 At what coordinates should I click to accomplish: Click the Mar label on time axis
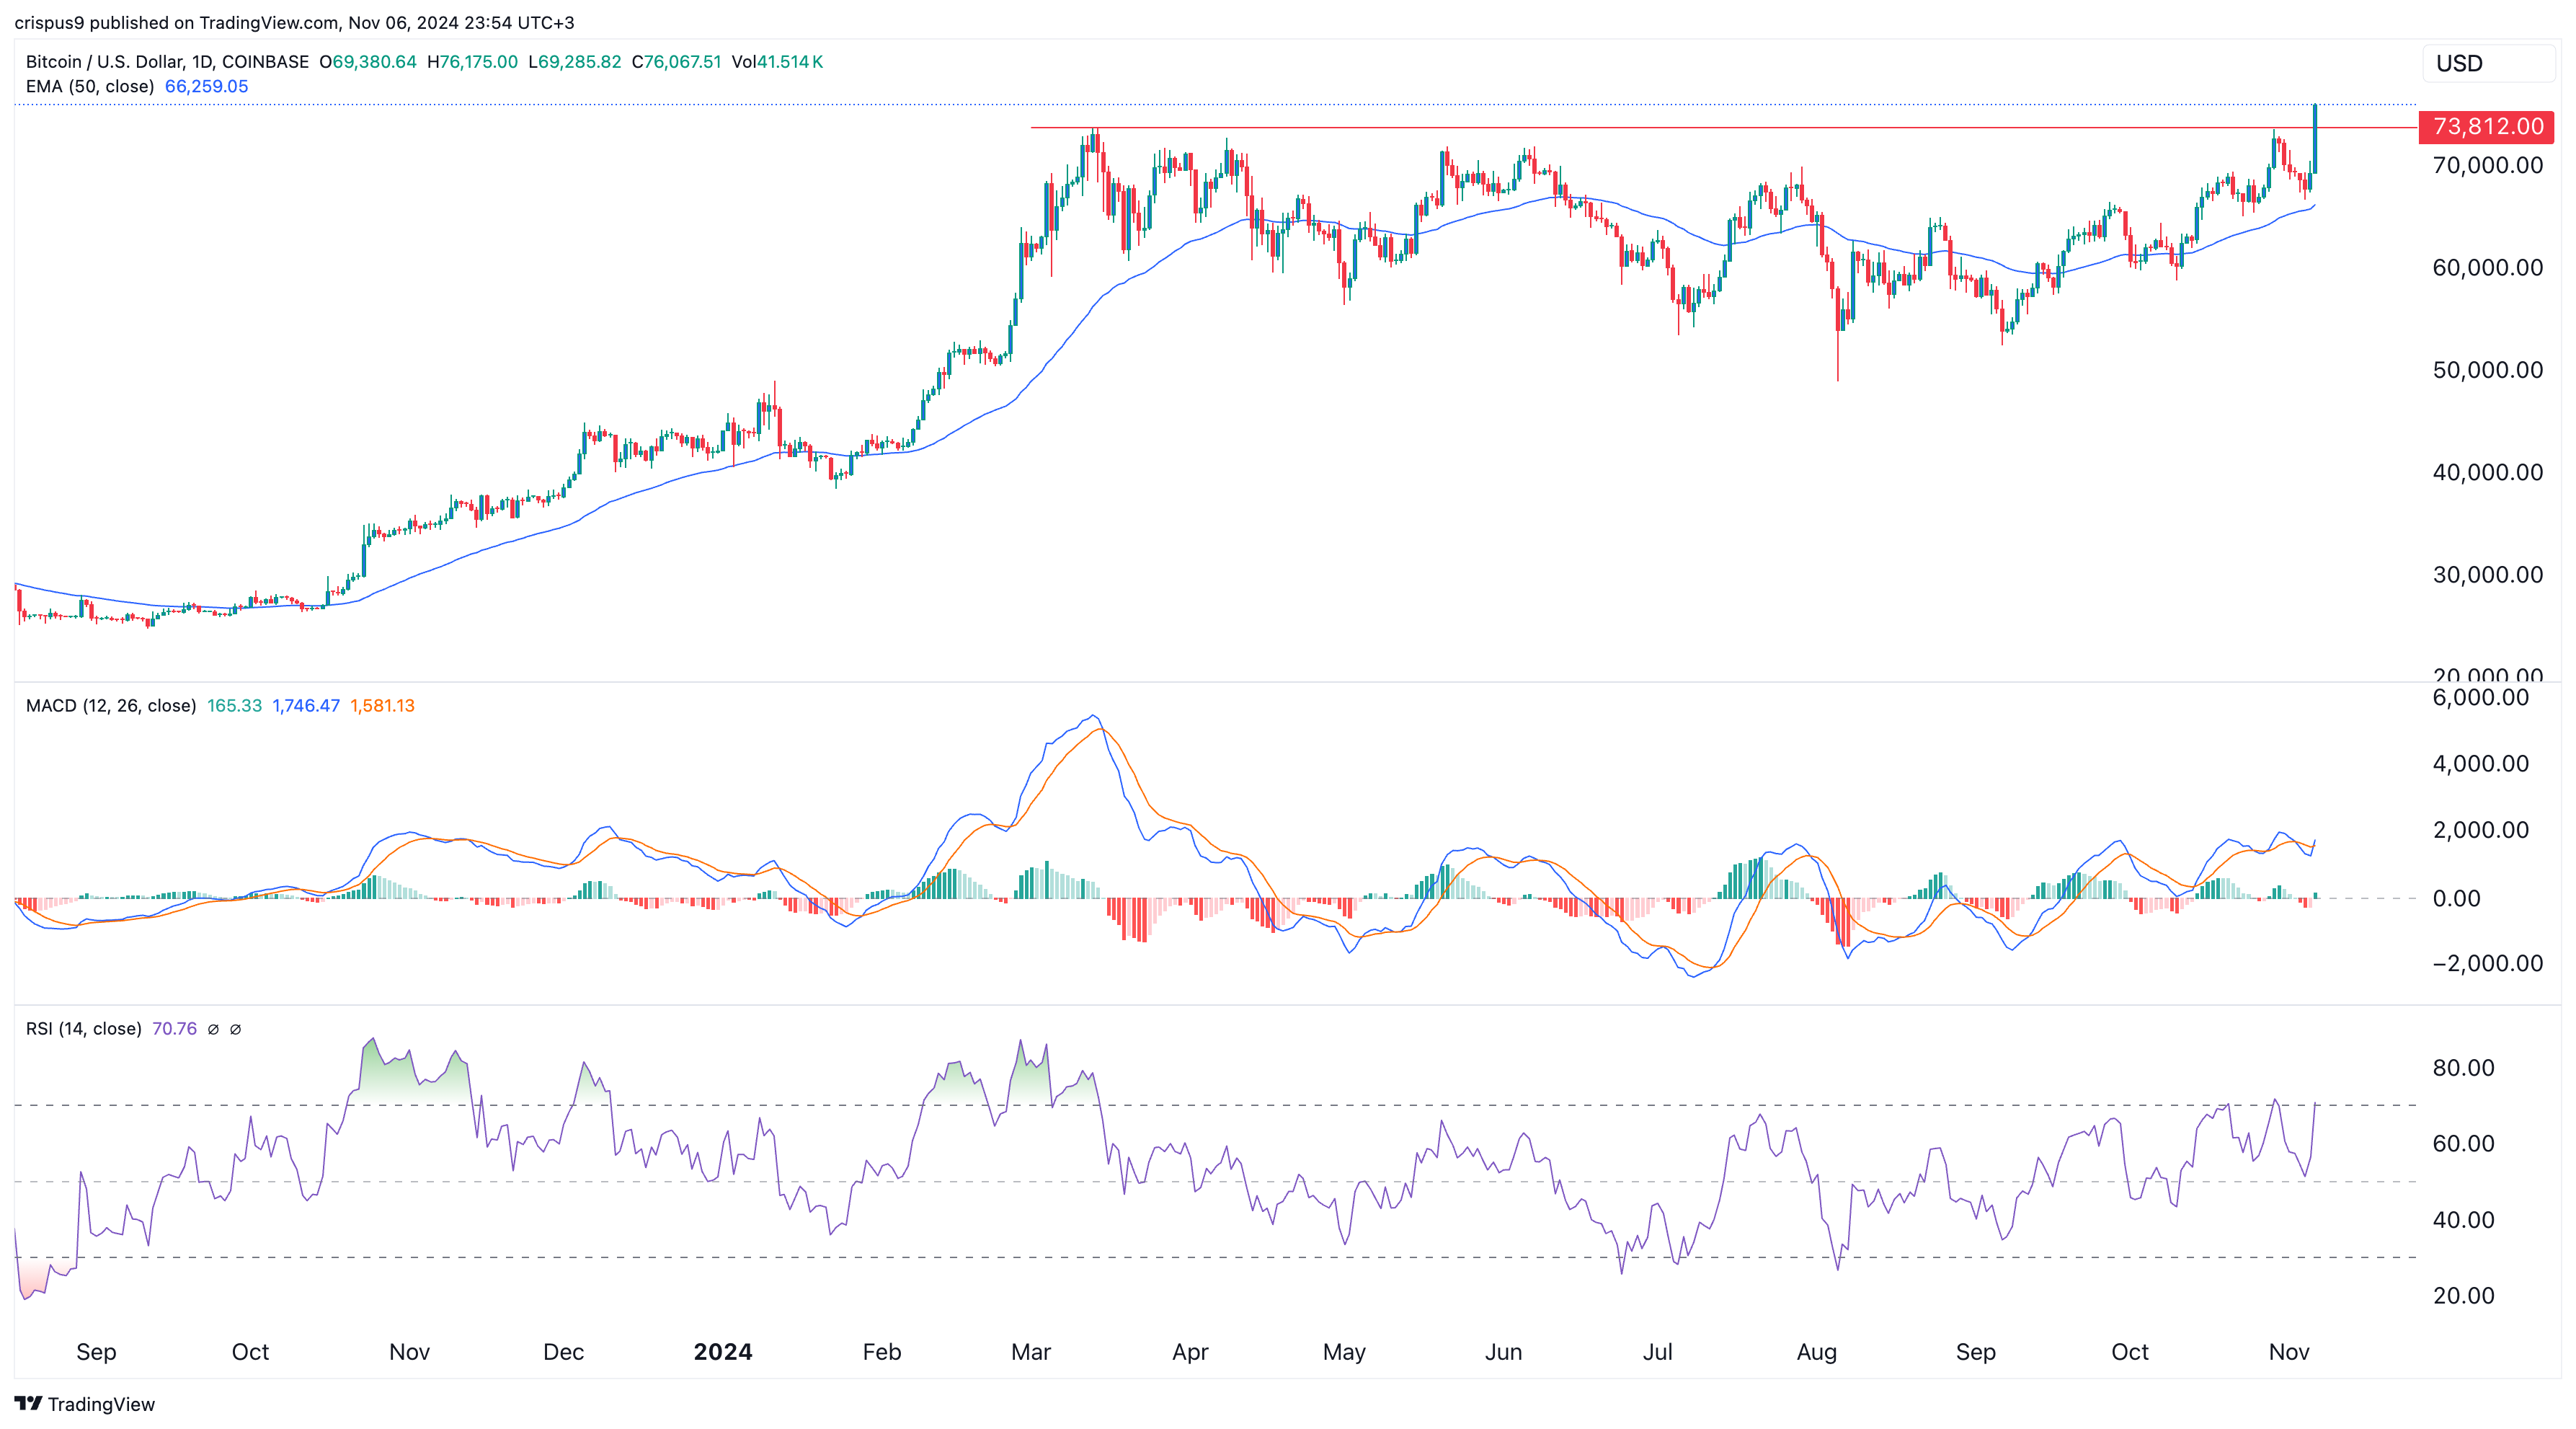click(x=1031, y=1352)
